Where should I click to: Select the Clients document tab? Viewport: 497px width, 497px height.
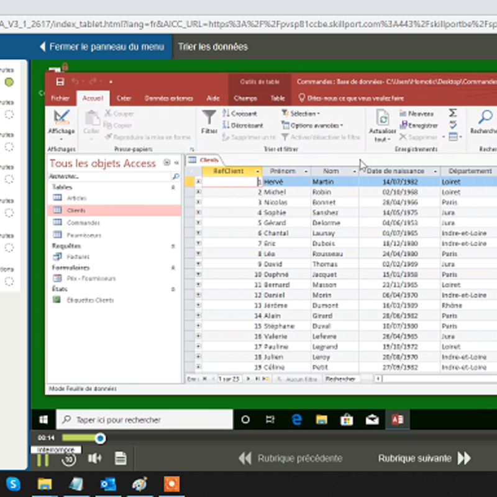pyautogui.click(x=204, y=160)
